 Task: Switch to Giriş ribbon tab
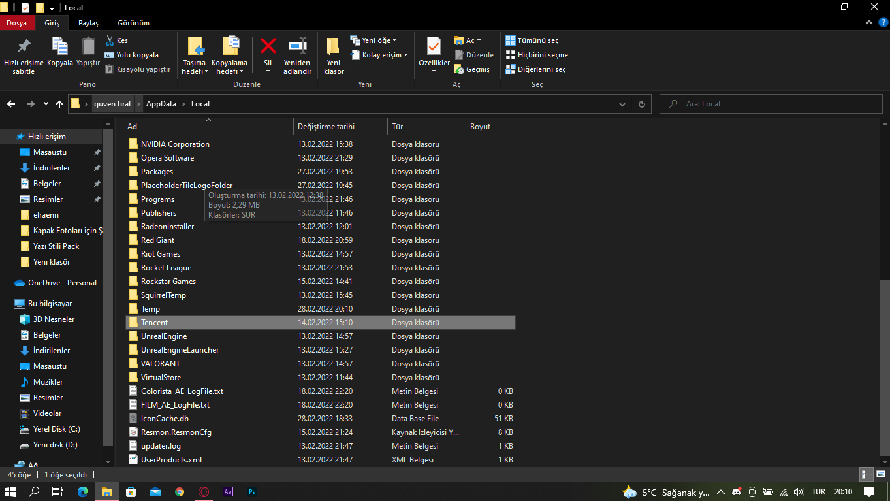tap(52, 23)
